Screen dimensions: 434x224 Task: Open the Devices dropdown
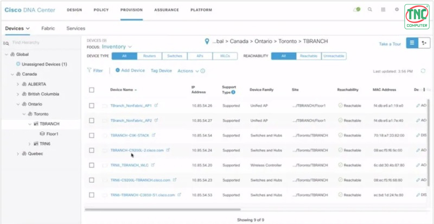(x=17, y=28)
